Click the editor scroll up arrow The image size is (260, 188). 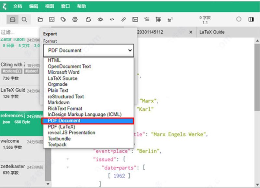pos(257,41)
